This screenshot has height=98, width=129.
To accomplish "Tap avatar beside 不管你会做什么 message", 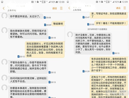I will click(4, 62).
